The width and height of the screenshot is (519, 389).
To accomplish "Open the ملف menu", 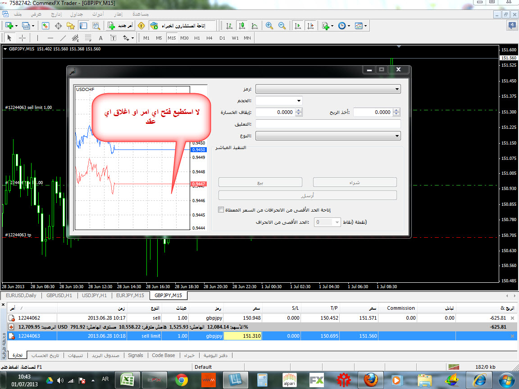I will [18, 14].
